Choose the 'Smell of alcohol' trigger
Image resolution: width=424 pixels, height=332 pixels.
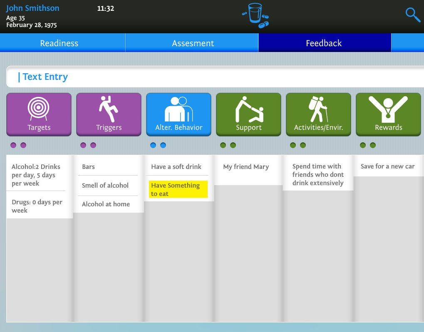[105, 186]
